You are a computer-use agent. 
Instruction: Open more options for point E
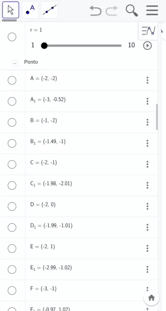pyautogui.click(x=147, y=248)
